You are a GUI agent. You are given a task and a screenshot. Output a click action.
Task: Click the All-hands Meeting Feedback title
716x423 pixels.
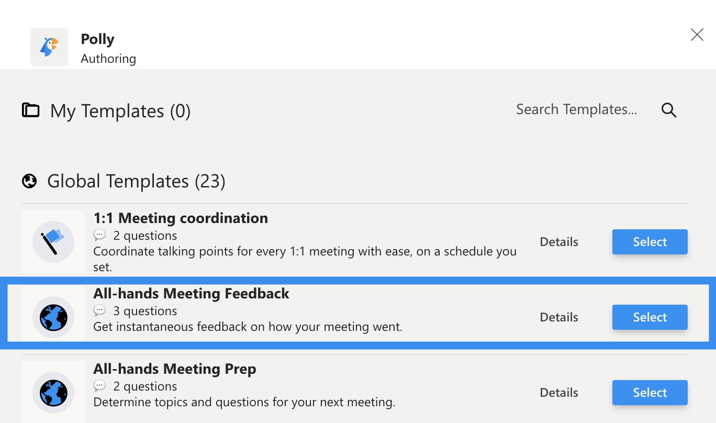coord(191,294)
